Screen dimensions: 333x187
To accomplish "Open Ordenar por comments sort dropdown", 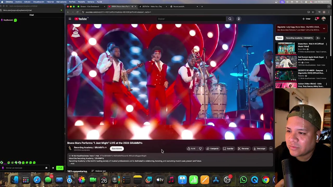I will [x=98, y=171].
